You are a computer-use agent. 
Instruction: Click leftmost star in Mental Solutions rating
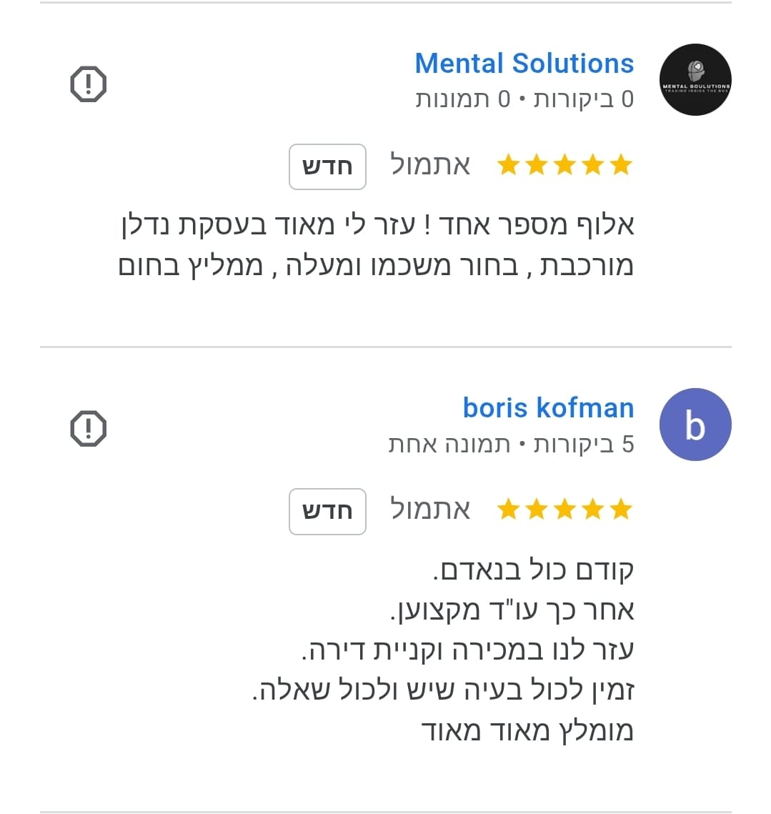(508, 165)
